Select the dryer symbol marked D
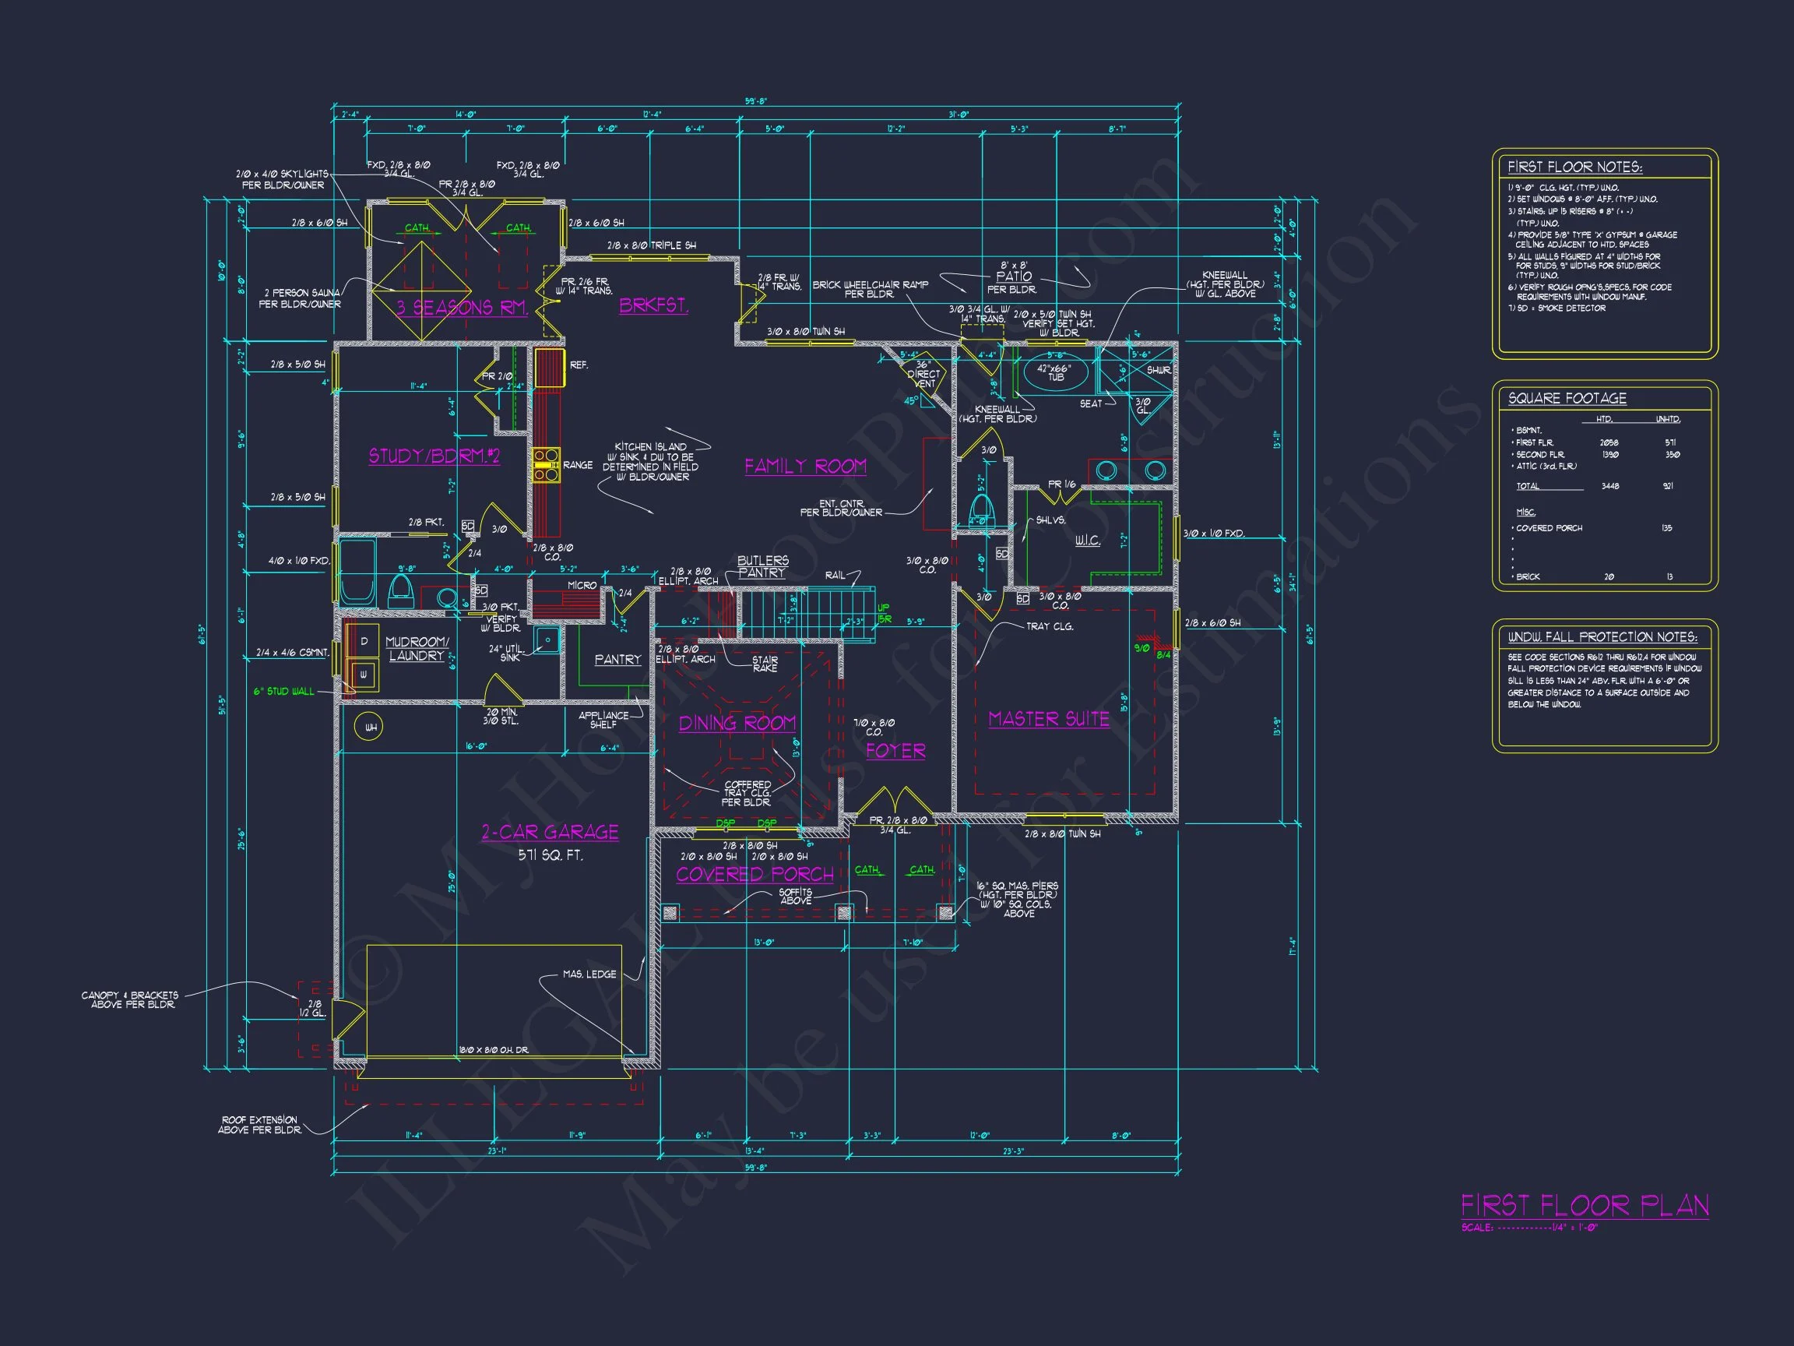This screenshot has height=1346, width=1794. click(364, 641)
